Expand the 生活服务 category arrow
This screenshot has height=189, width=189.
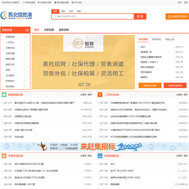(24, 75)
